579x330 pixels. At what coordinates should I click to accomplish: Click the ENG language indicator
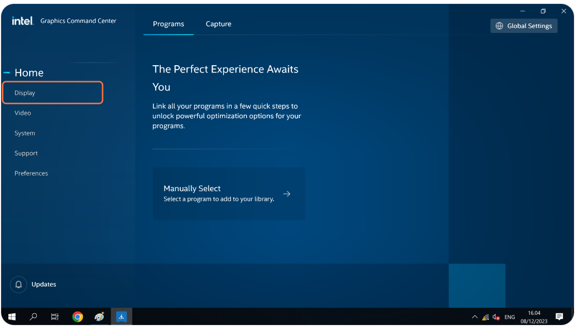(509, 317)
